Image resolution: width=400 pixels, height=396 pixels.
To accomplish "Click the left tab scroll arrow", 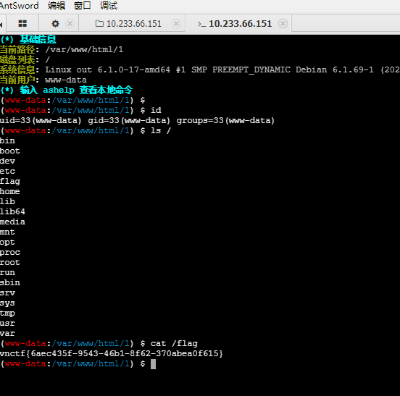I will coord(1,24).
